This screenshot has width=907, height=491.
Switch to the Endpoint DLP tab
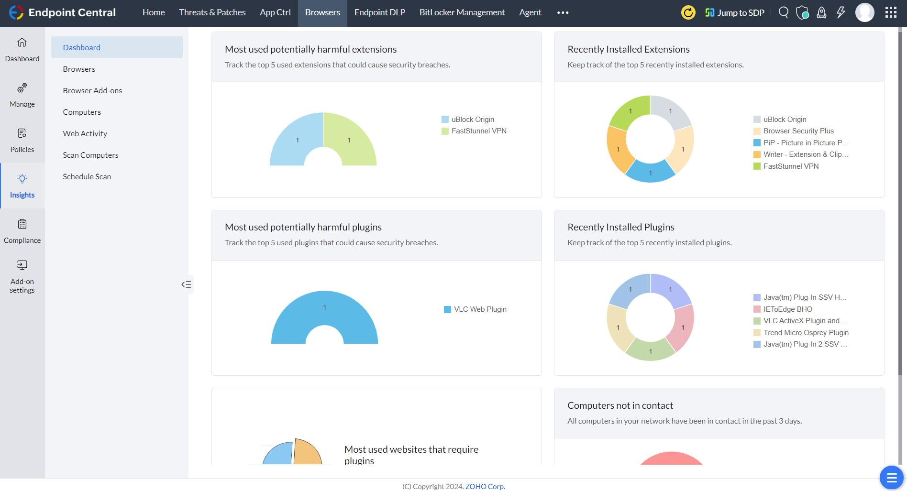point(380,12)
